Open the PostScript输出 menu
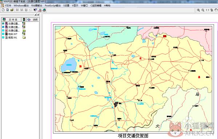The image size is (218, 139). coord(53,5)
